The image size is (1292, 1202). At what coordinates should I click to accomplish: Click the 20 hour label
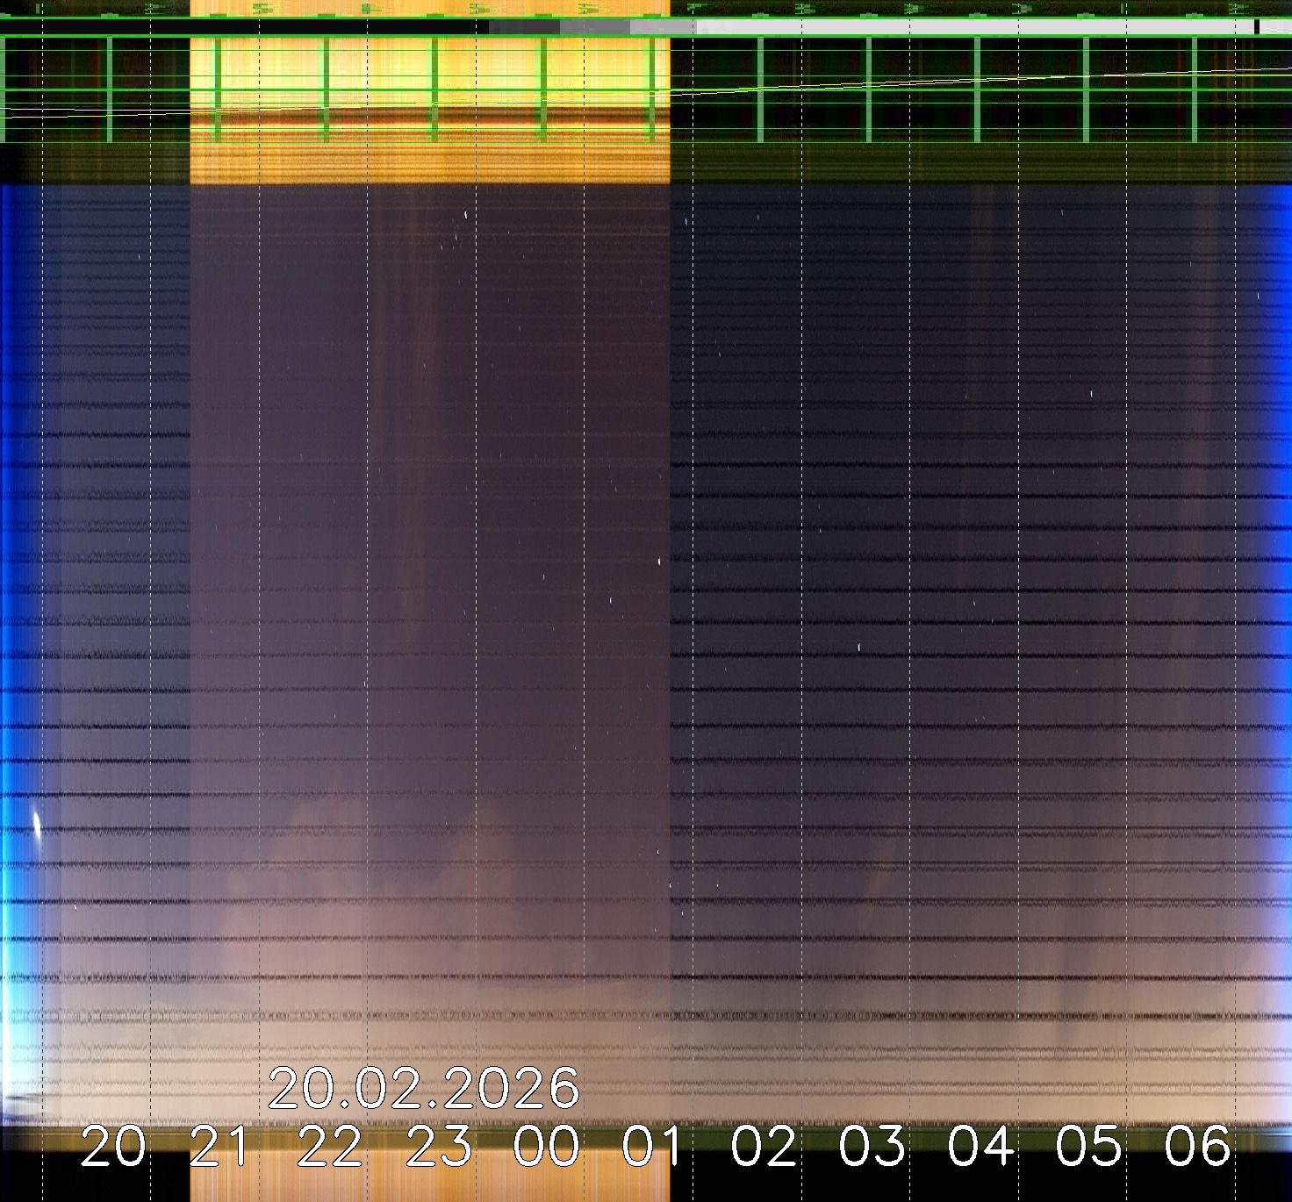112,1147
